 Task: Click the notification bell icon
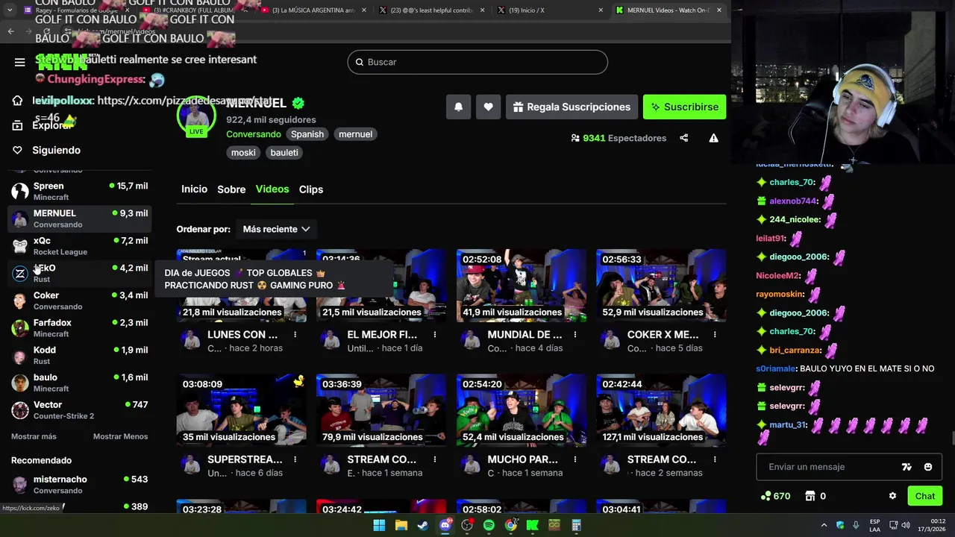(459, 107)
